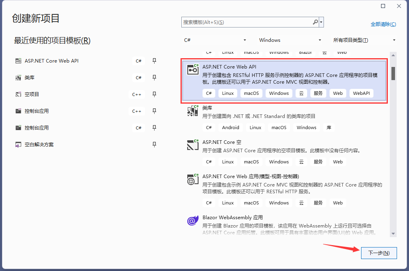Pin the recent 空白解决方案 template
The image size is (409, 271).
click(155, 145)
